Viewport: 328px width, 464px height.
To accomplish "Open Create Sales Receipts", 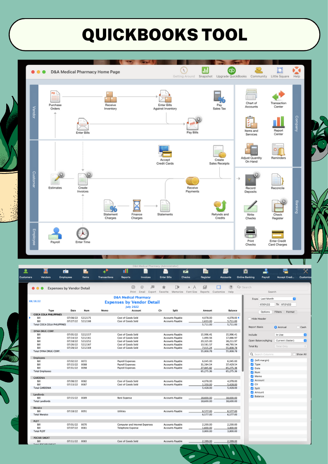I will click(x=219, y=151).
